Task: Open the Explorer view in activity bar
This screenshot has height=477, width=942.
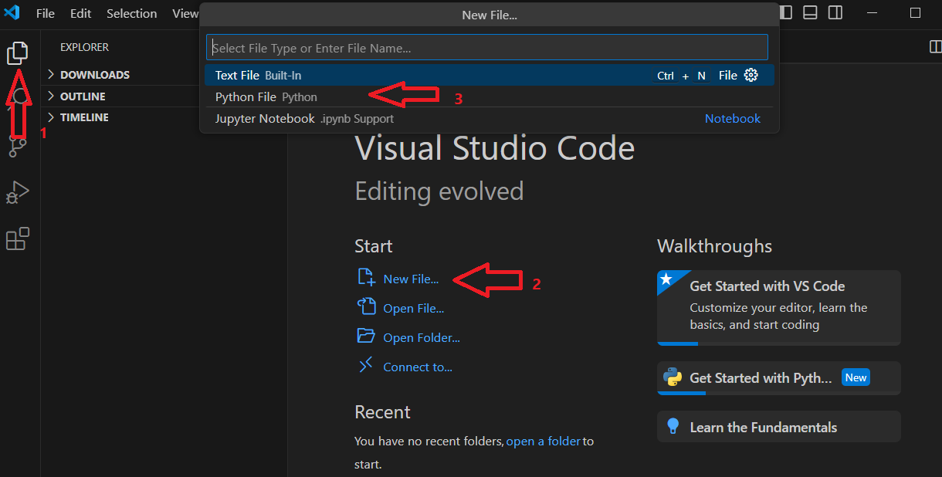Action: (17, 52)
